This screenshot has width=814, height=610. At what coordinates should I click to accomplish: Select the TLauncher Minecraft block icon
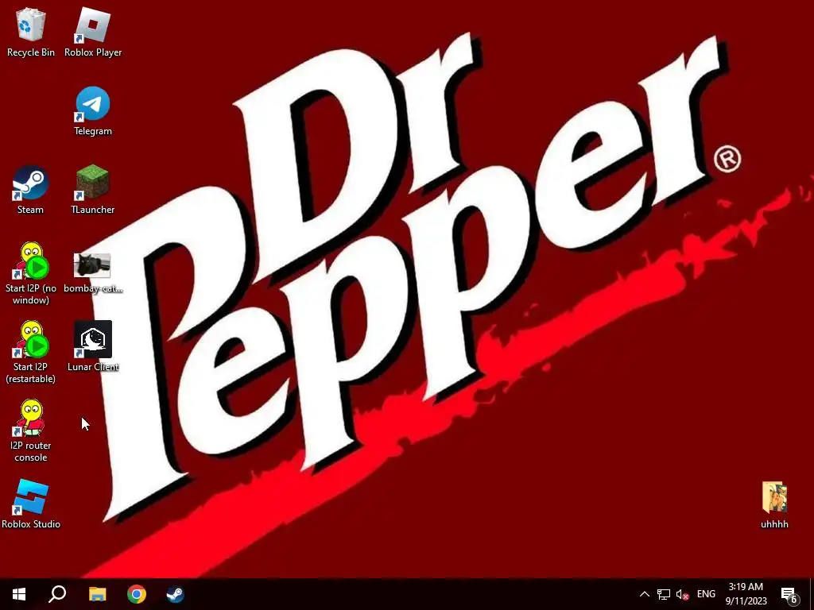(93, 183)
